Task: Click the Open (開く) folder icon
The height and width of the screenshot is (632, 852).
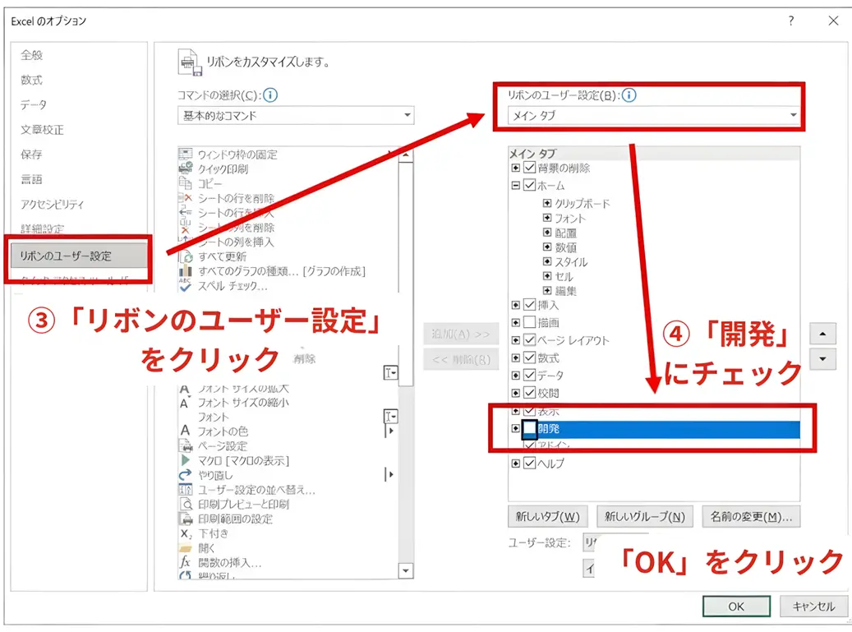Action: click(186, 548)
